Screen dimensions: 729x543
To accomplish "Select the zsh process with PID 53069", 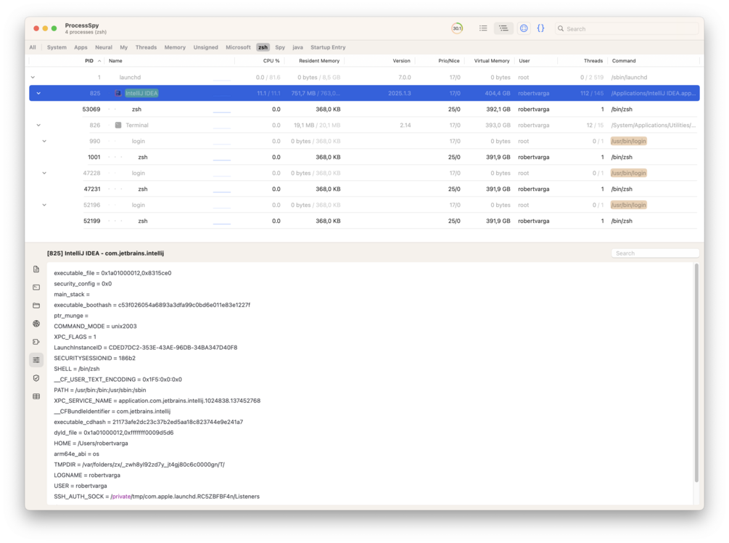I will (363, 110).
